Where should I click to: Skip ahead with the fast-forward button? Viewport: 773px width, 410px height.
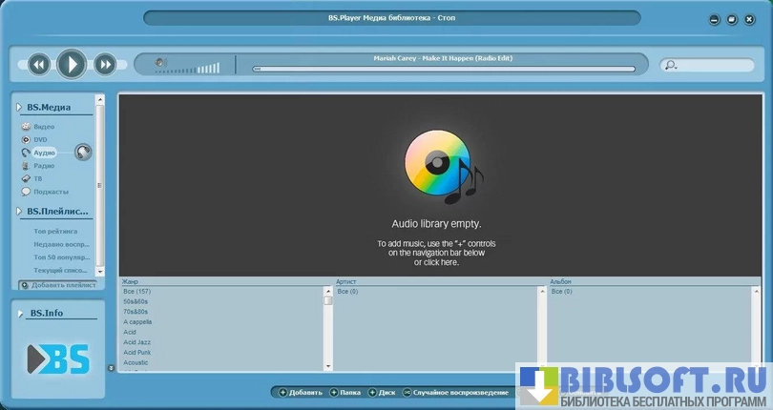[105, 65]
